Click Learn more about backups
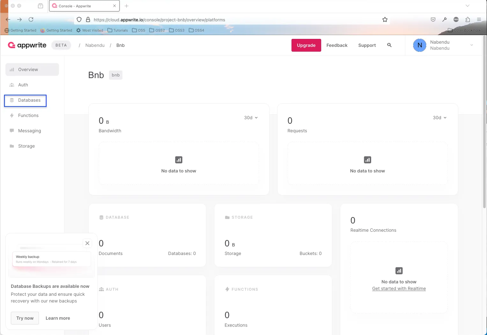This screenshot has height=335, width=487. (x=58, y=318)
